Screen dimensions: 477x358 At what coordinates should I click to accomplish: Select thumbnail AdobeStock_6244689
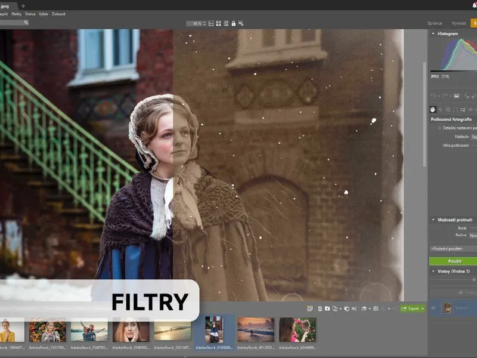pos(298,330)
